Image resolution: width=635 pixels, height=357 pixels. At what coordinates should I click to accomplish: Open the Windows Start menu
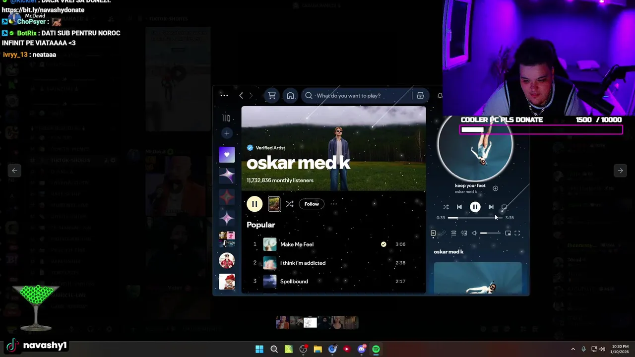pos(259,350)
